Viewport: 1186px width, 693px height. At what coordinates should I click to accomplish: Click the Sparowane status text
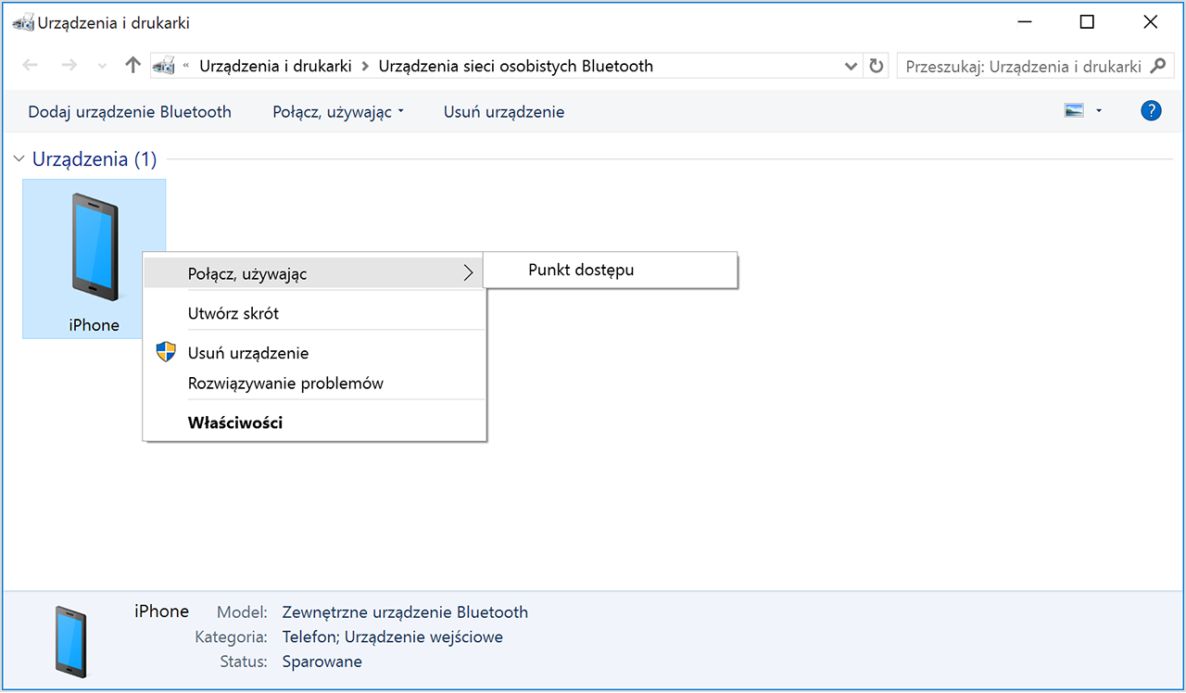(x=322, y=661)
